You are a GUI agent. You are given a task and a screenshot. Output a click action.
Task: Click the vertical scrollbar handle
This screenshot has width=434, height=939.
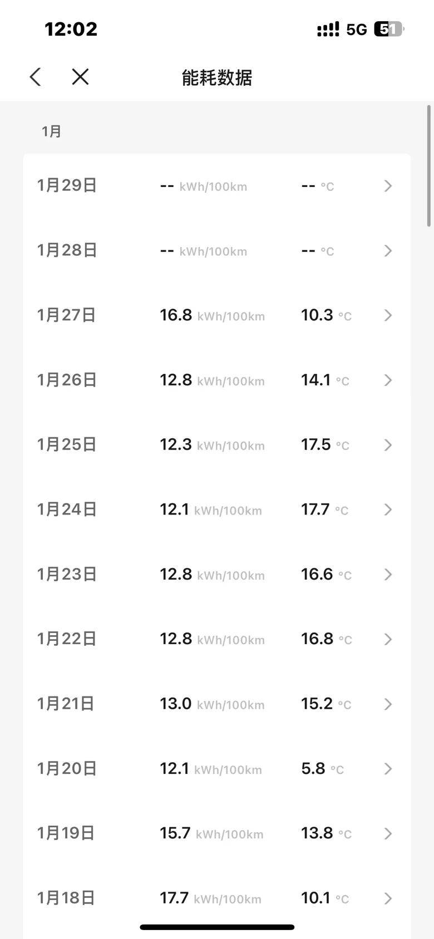tap(429, 166)
